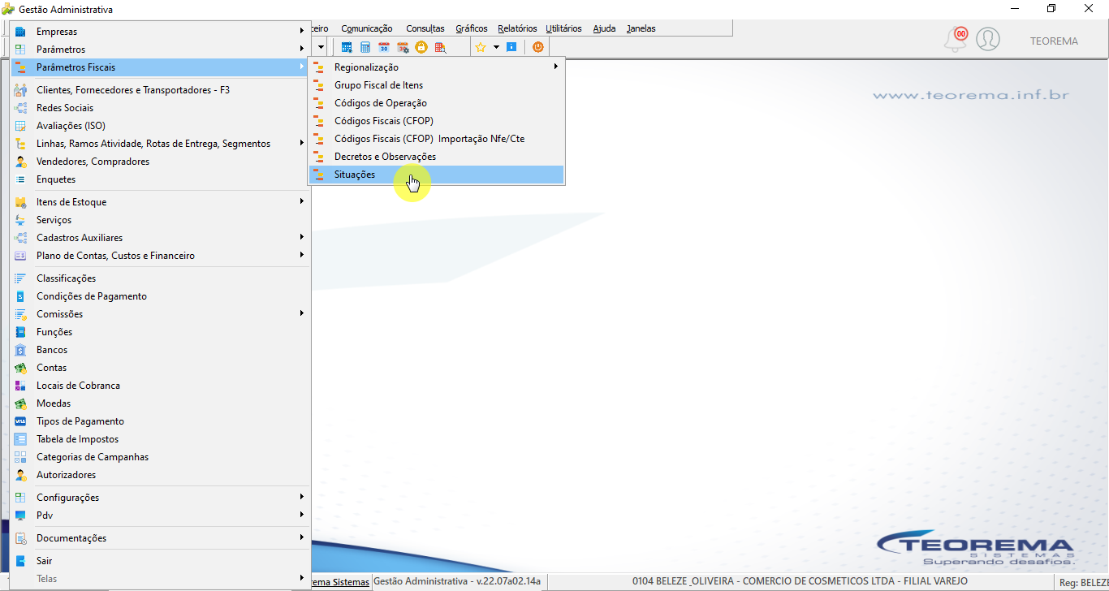Open Categorias de Campanhas
This screenshot has height=591, width=1109.
pos(161,457)
